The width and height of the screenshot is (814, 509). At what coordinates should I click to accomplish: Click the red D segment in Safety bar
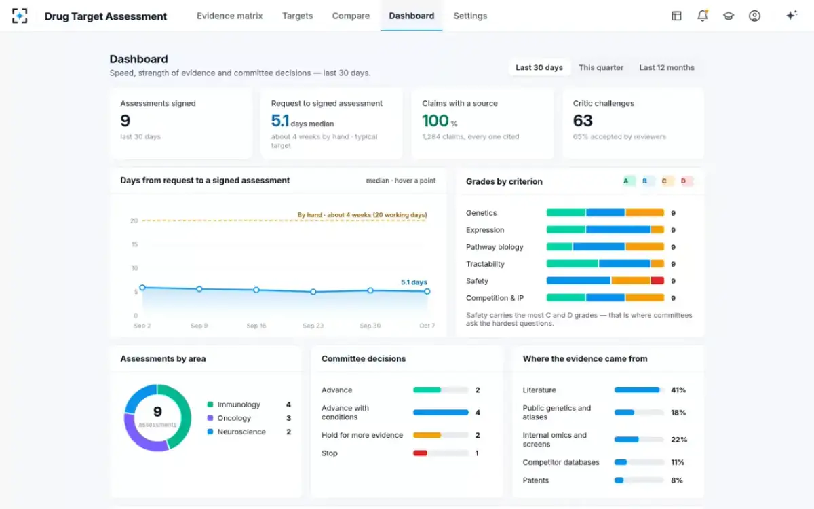pos(657,281)
